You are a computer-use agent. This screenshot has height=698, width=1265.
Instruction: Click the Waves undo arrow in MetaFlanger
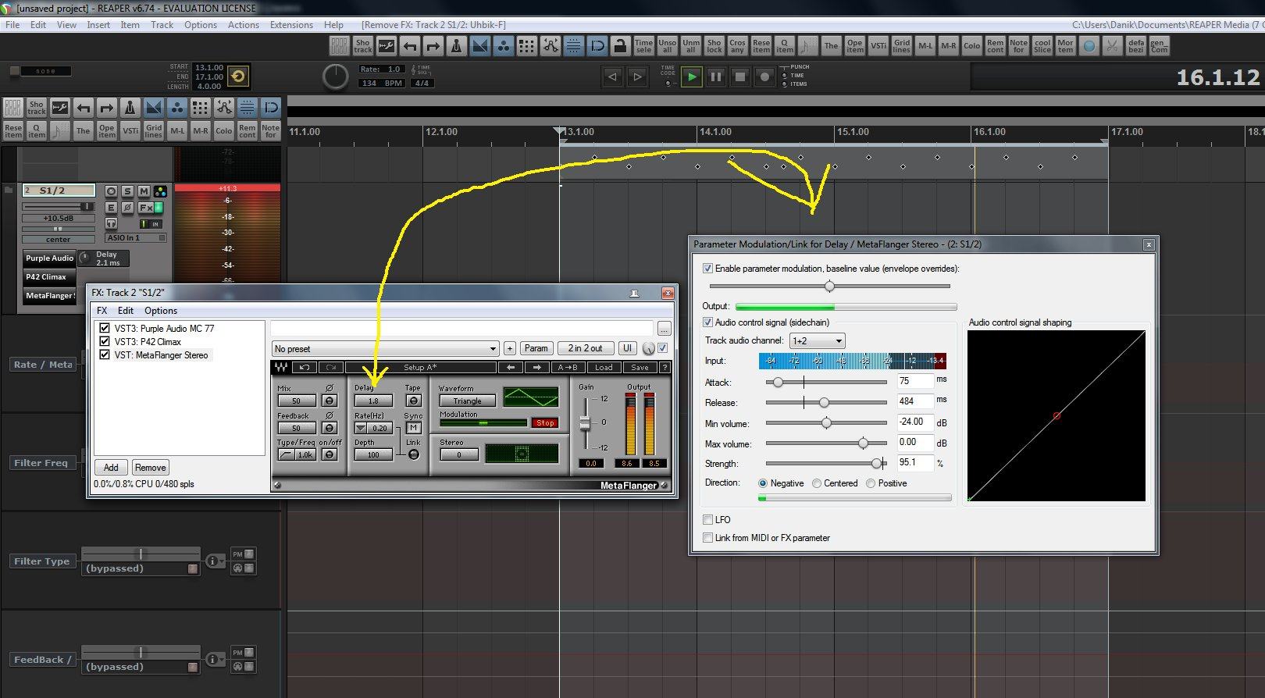click(x=305, y=367)
